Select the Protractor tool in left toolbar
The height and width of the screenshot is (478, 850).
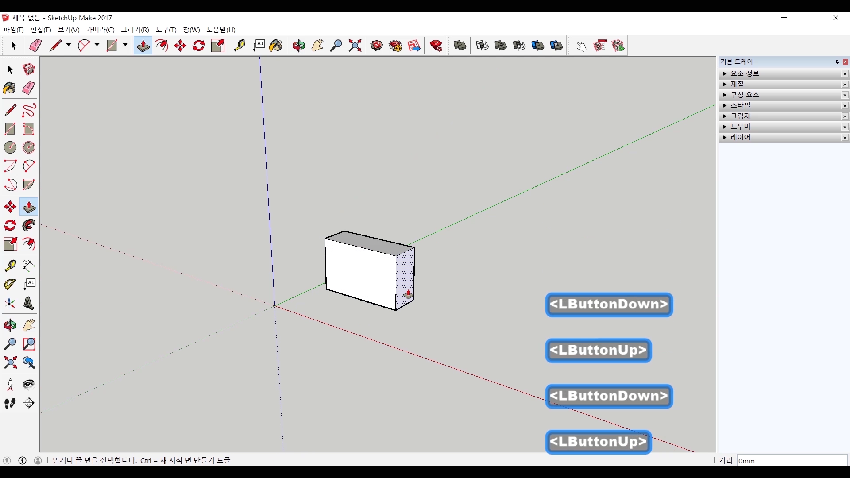coord(10,285)
